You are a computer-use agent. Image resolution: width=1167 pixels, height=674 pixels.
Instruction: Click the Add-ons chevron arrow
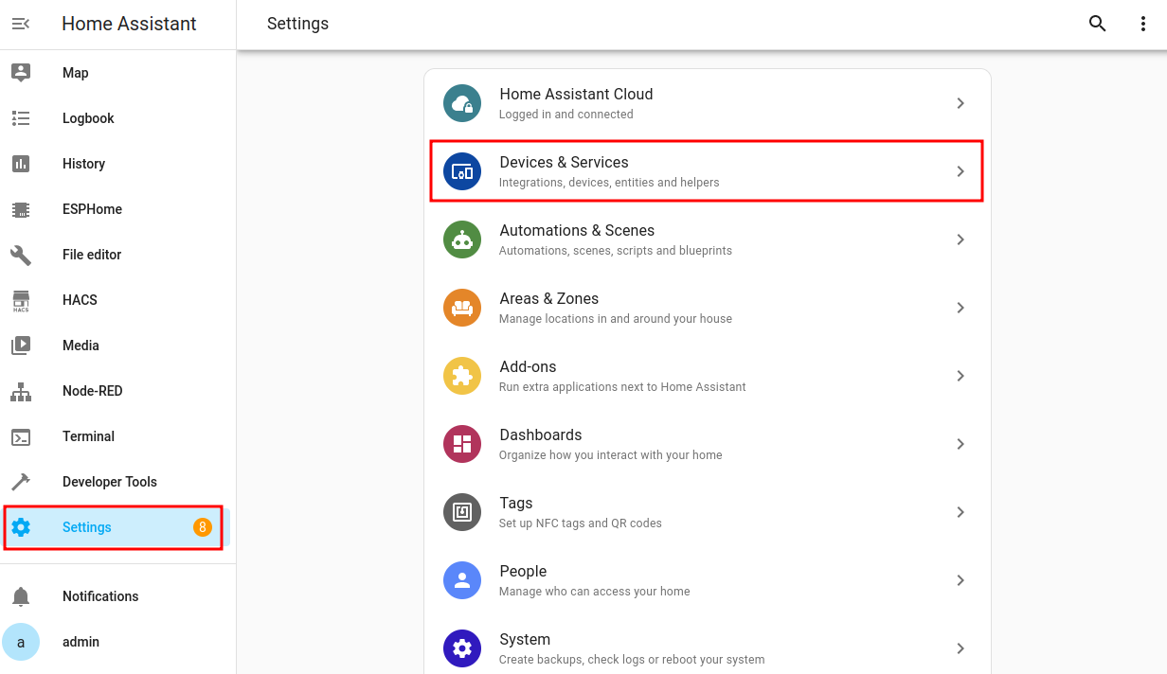point(961,376)
